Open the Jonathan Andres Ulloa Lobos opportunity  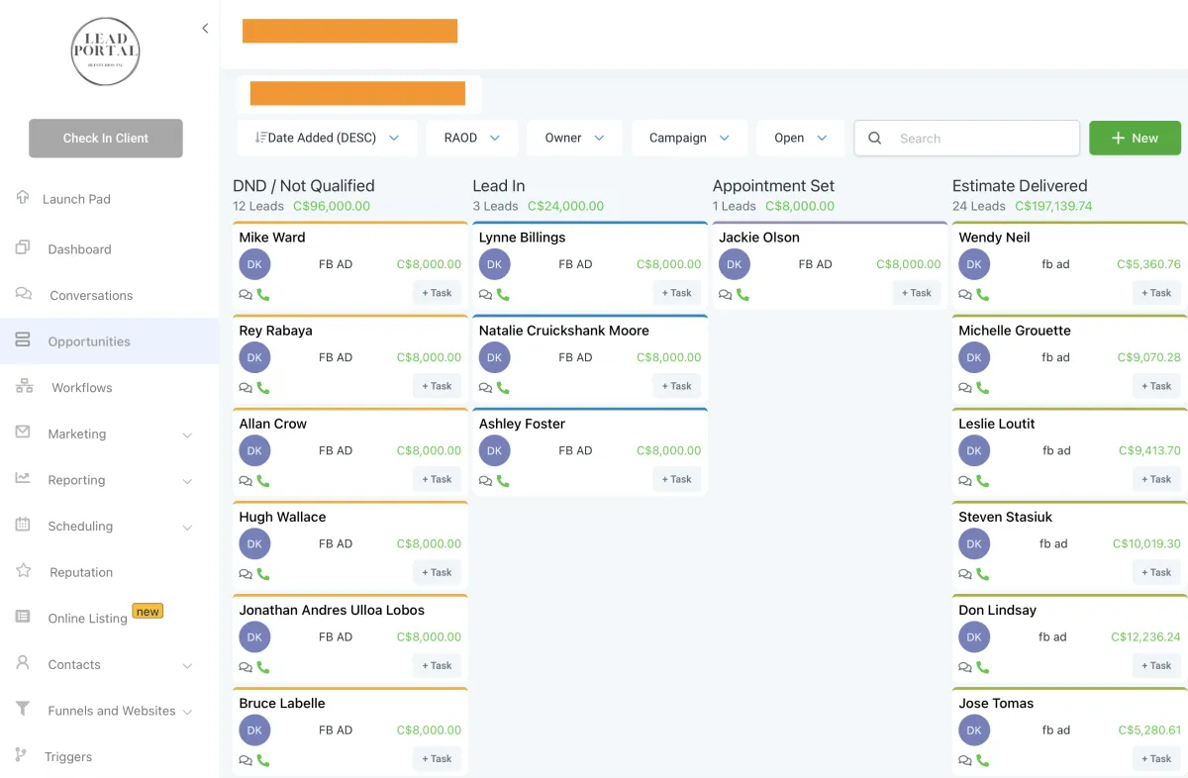pos(350,637)
